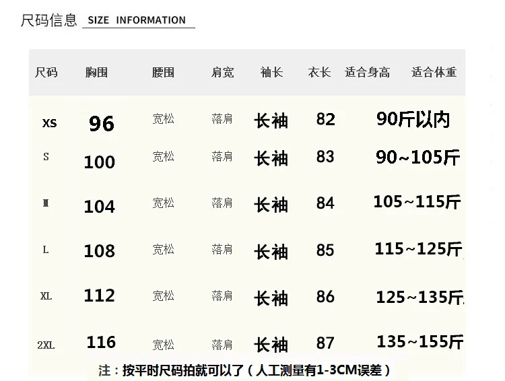Screen dimensions: 505x381
Task: Click the 腰围 column header
Action: (163, 72)
